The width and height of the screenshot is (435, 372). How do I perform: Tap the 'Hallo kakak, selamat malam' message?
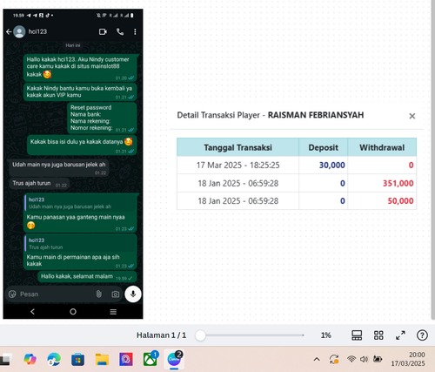87,276
